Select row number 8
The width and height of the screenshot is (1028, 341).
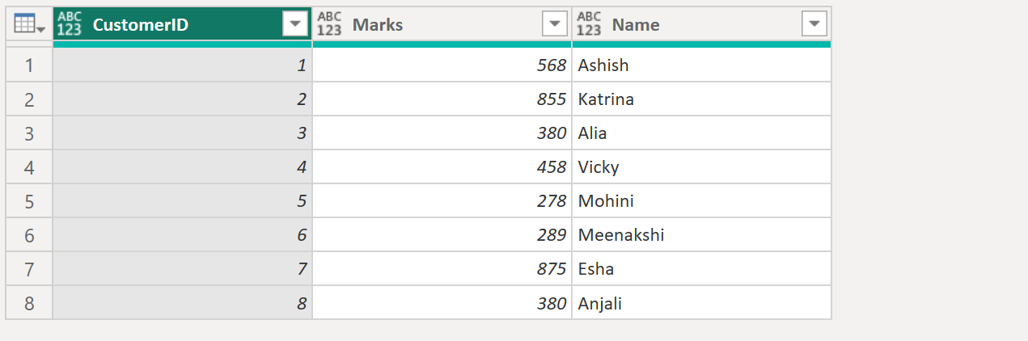pos(29,304)
